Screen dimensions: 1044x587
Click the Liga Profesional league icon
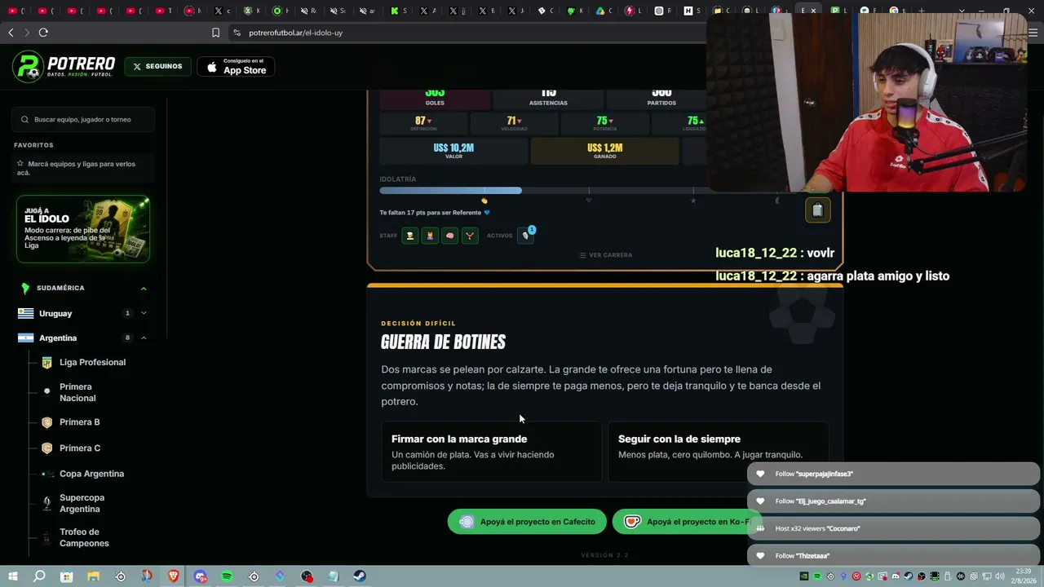(x=46, y=363)
